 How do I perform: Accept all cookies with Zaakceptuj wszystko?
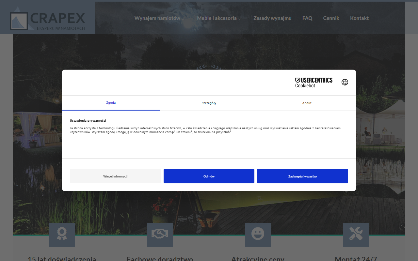[302, 176]
